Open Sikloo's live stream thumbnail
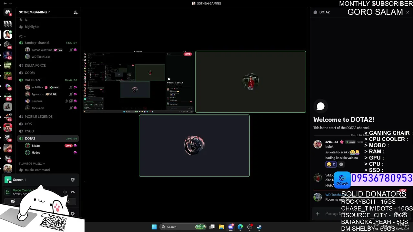Image resolution: width=413 pixels, height=232 pixels. pyautogui.click(x=139, y=82)
